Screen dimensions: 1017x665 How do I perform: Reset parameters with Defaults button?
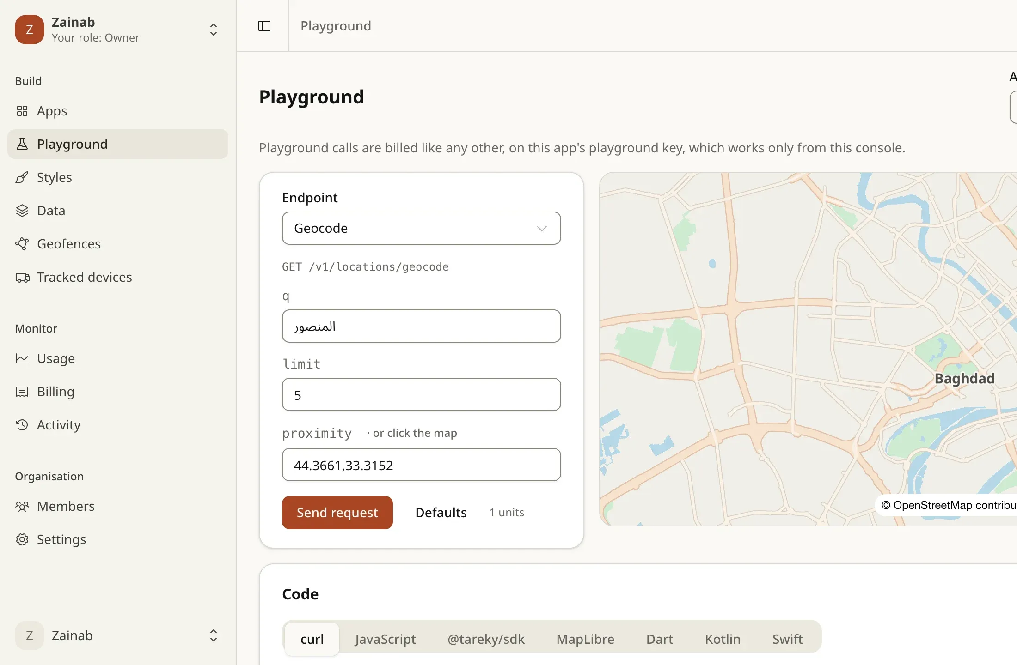441,513
